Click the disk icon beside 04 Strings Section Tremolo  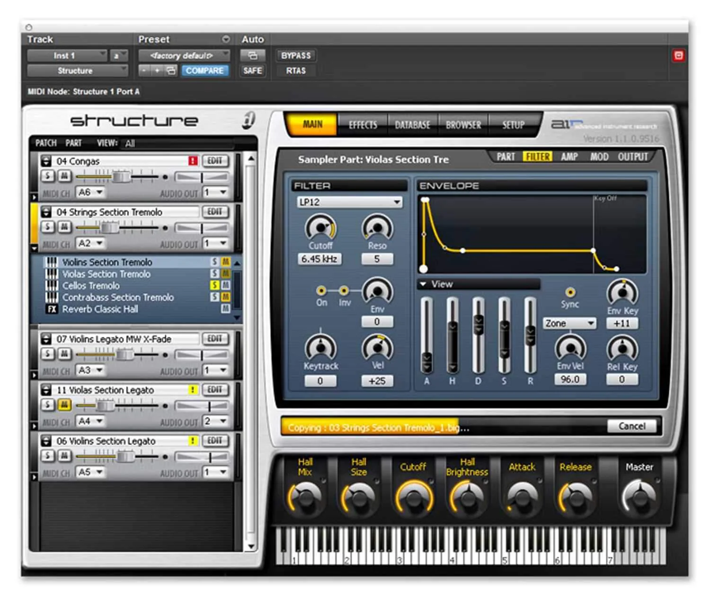(46, 212)
